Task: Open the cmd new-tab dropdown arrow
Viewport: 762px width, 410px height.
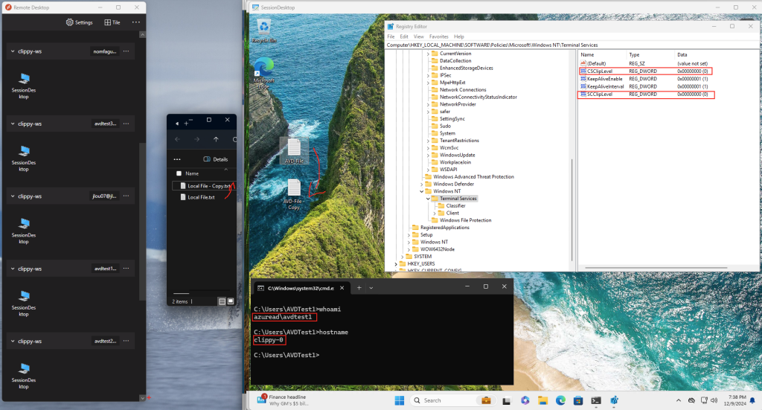Action: (x=371, y=287)
